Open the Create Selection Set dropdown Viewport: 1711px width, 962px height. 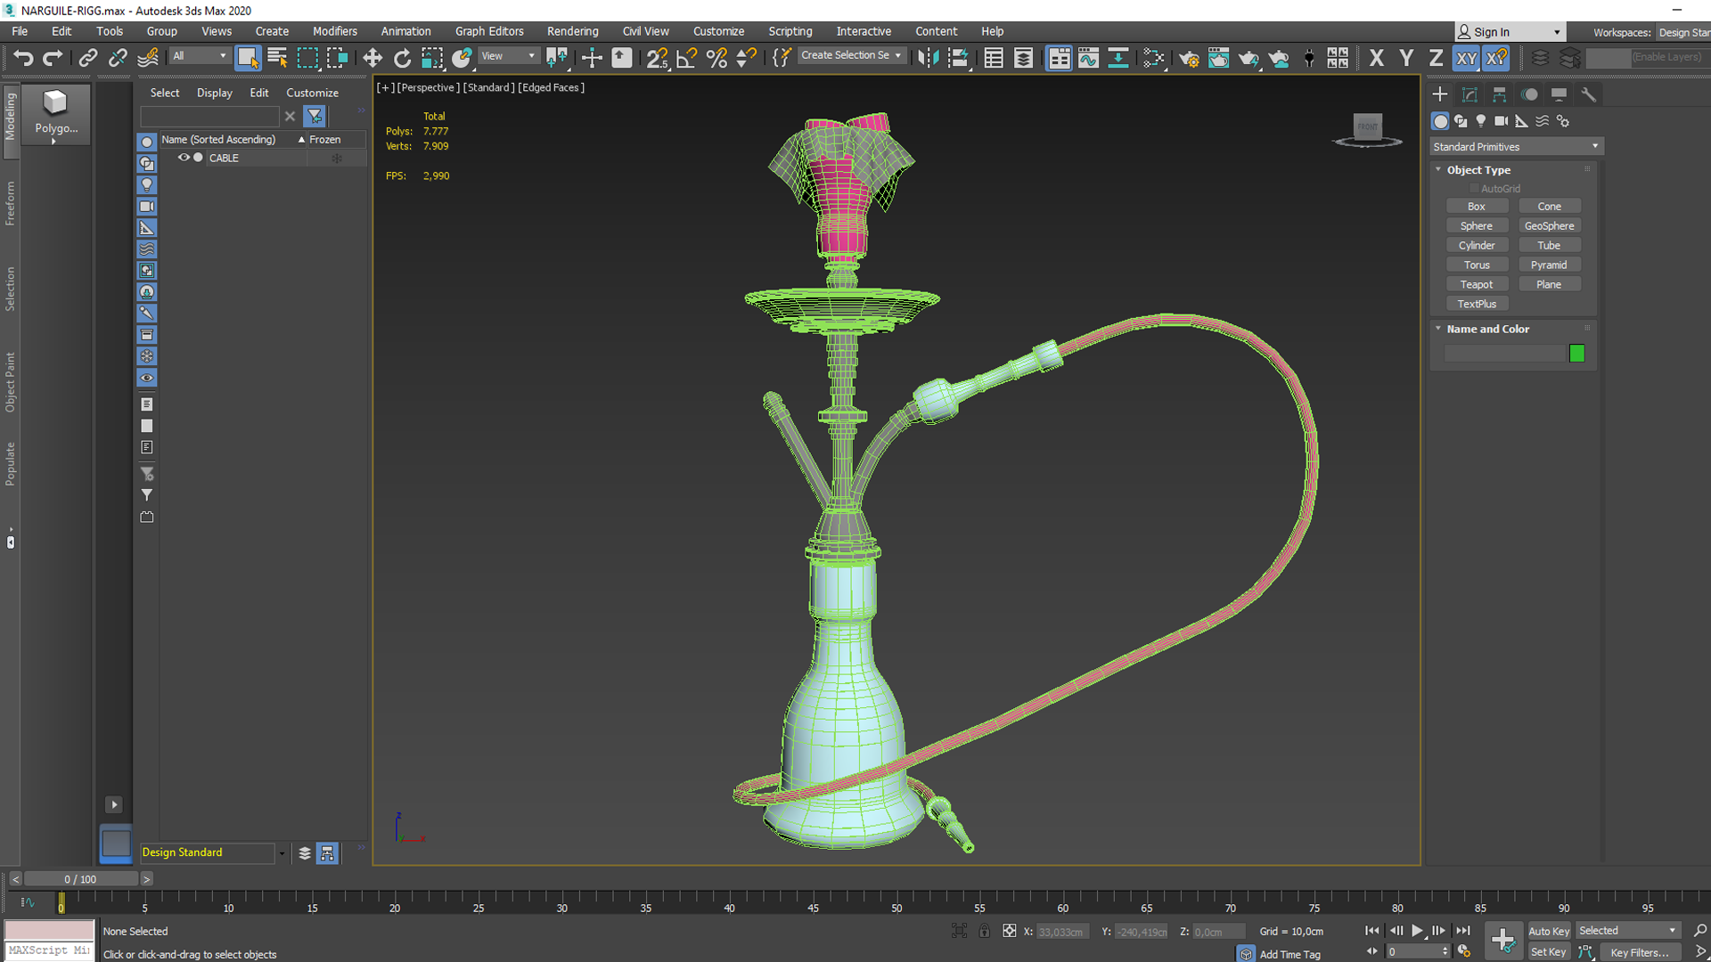click(x=850, y=55)
